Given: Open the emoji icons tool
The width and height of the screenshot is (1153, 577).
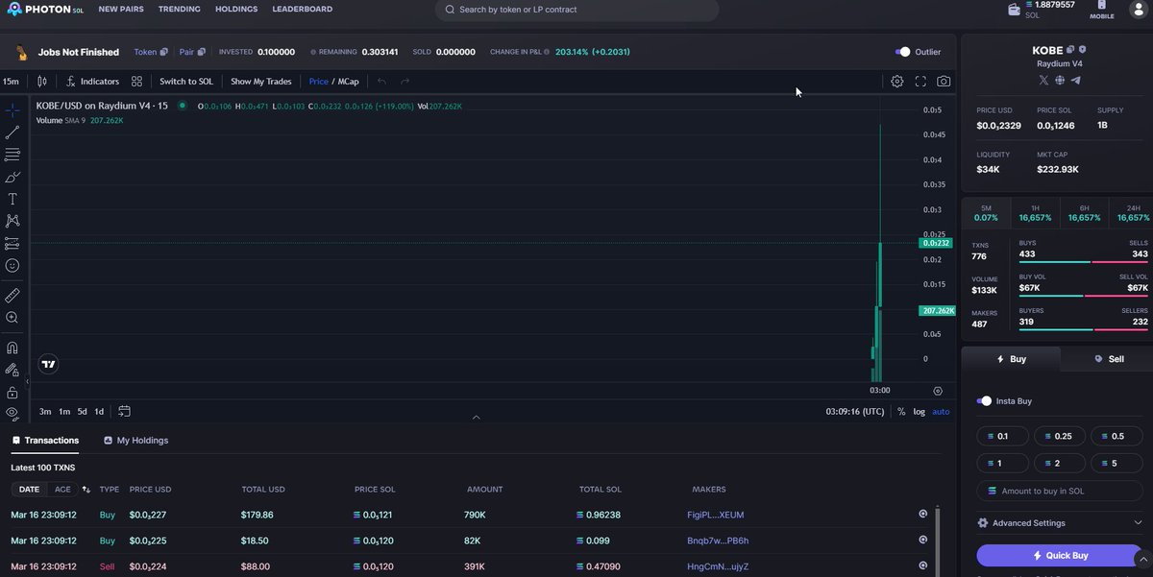Looking at the screenshot, I should click(x=12, y=265).
